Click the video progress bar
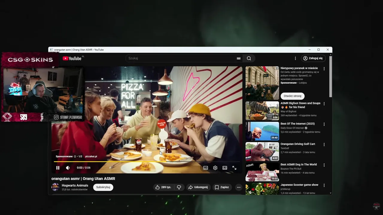Screen dimensions: 383x215 [147, 162]
